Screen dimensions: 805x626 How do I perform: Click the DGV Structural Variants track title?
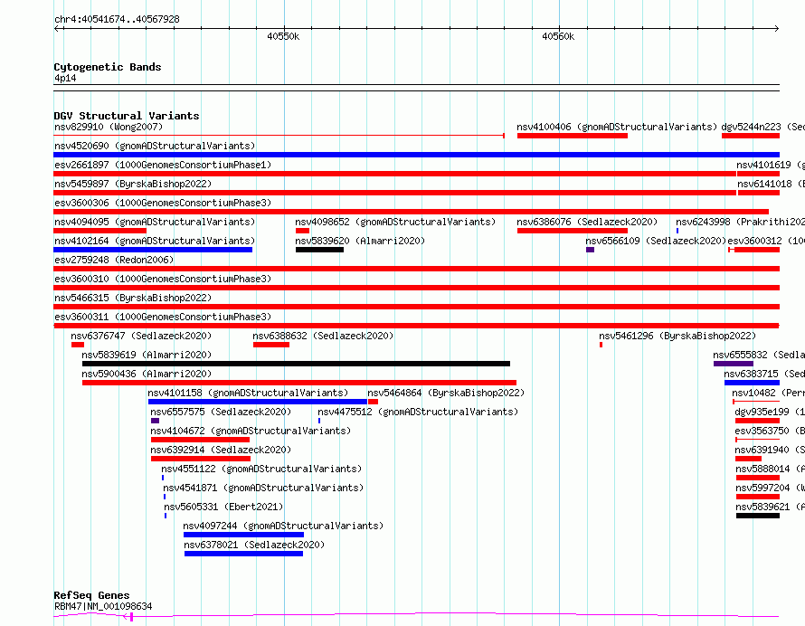[x=127, y=116]
